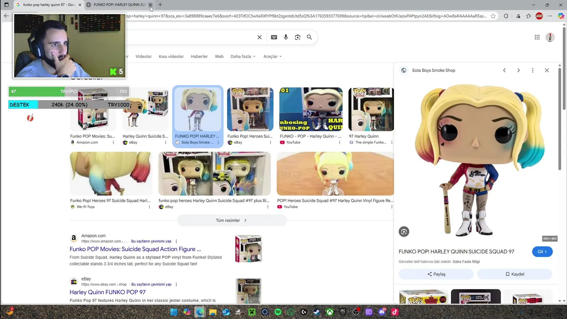Screen dimensions: 567x319
Task: Open the browser favorites list icon
Action: [x=528, y=16]
